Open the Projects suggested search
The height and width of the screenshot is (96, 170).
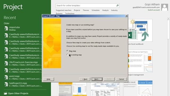77,10
